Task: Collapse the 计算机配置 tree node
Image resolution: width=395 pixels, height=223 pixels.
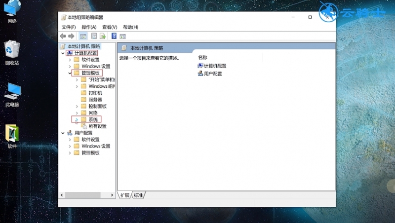Action: (x=63, y=53)
